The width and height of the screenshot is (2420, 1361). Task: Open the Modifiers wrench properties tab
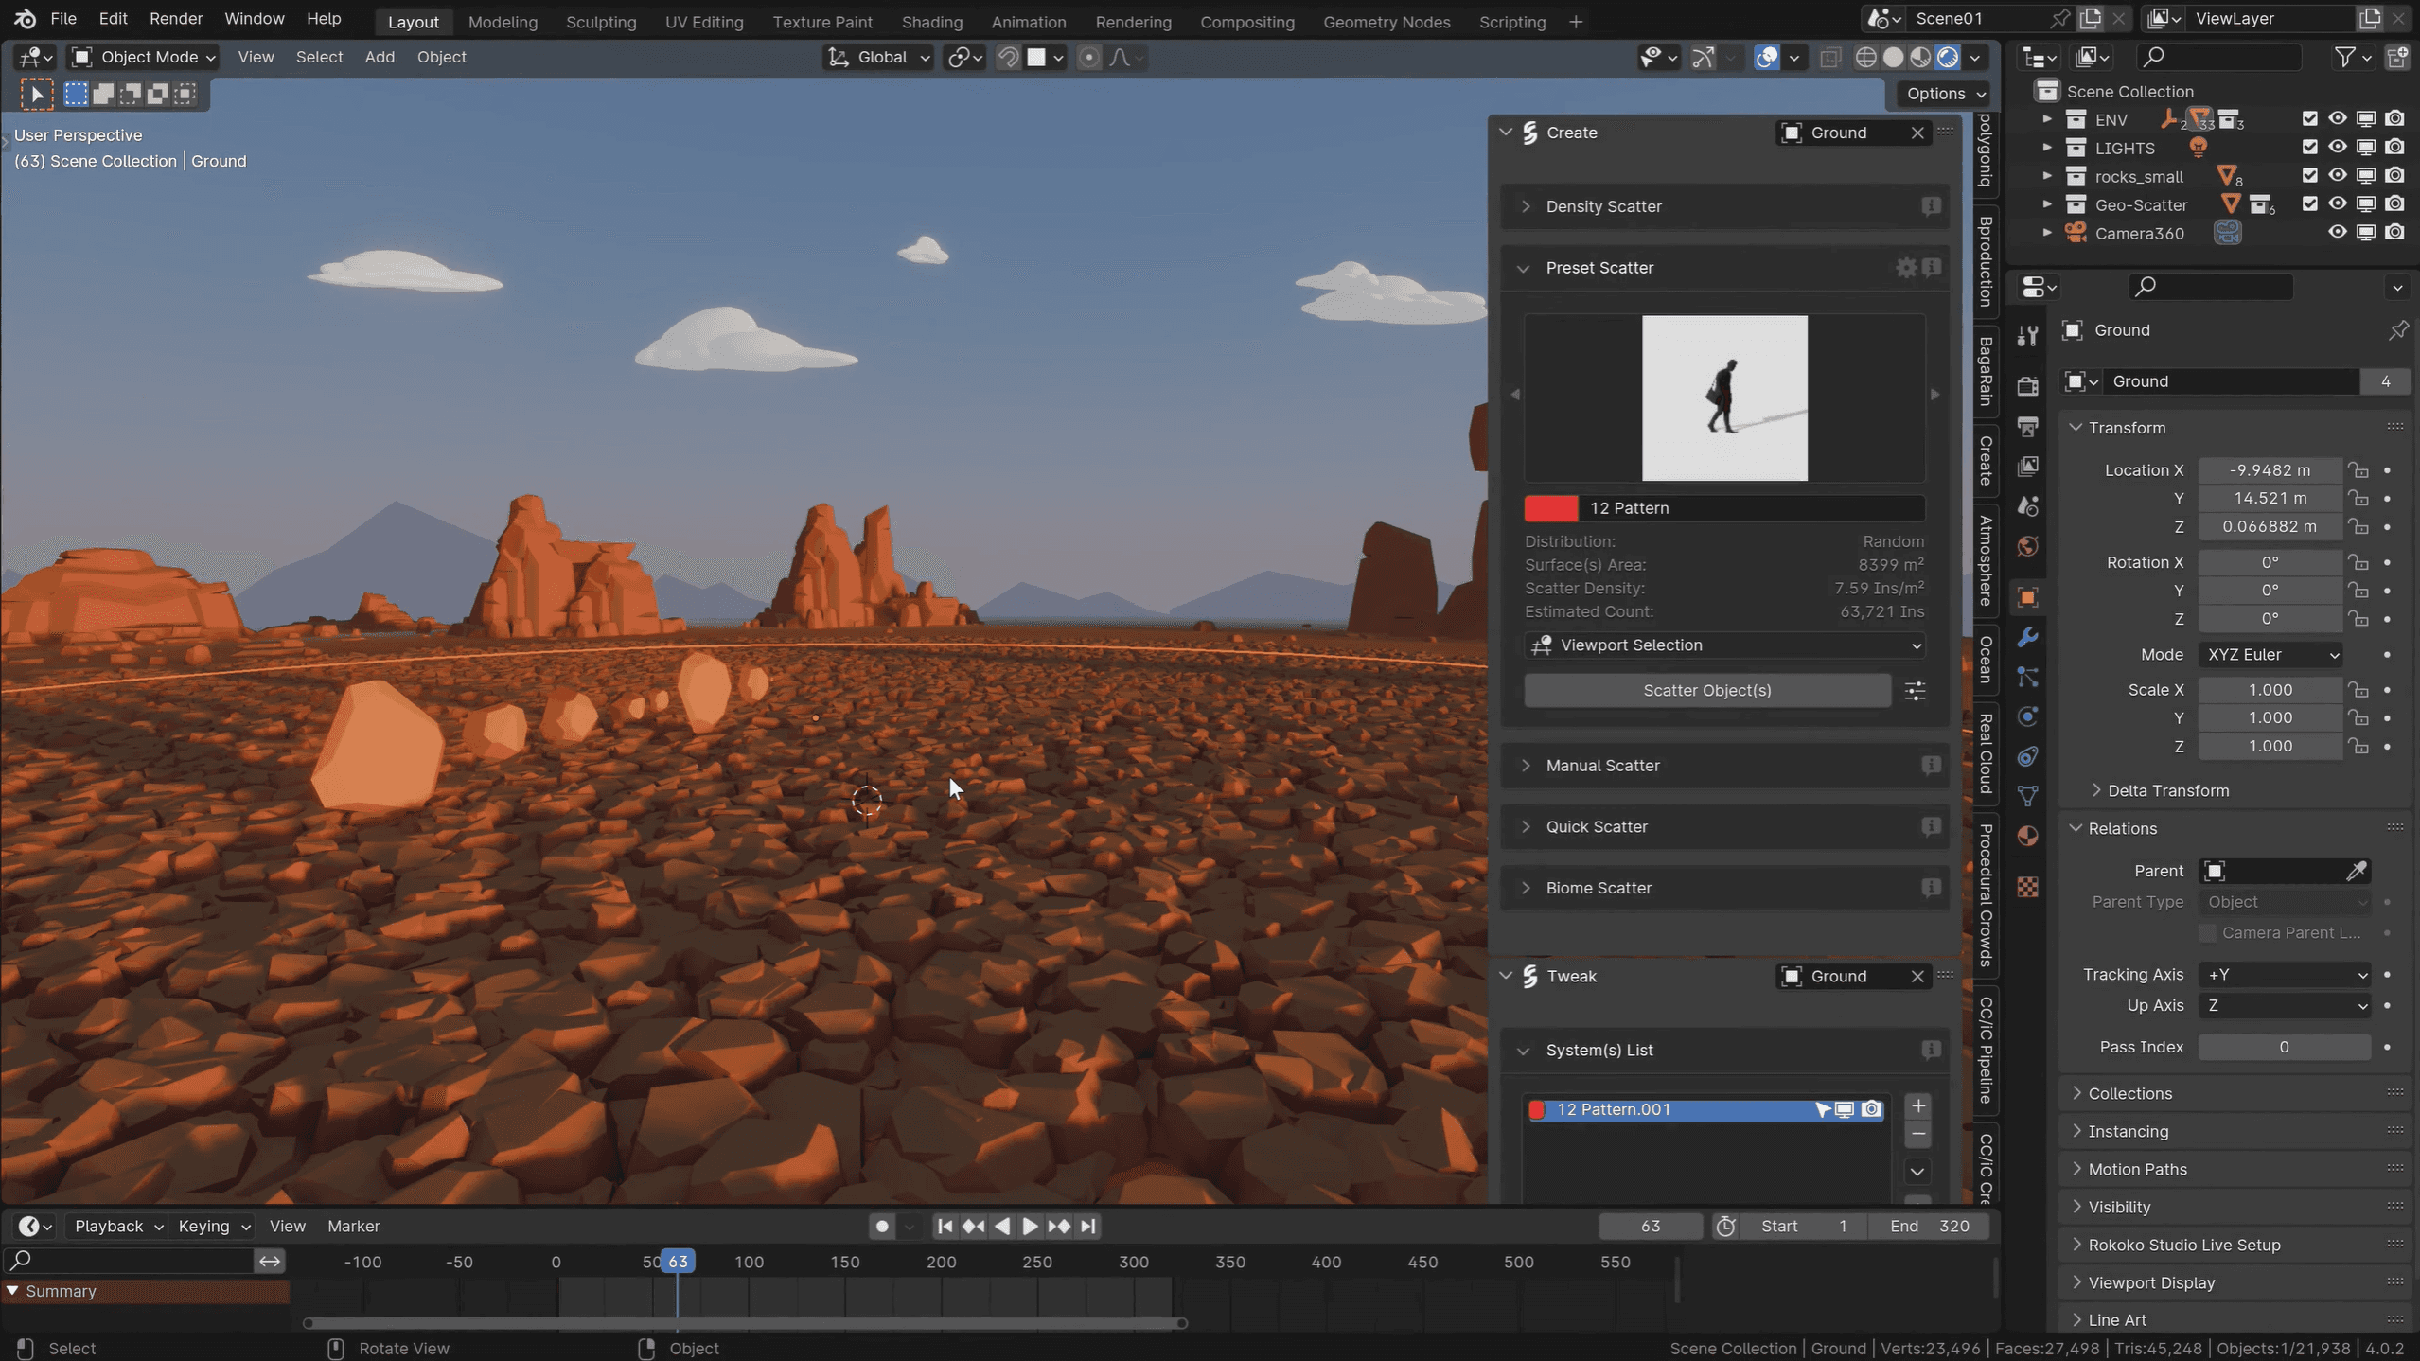coord(2027,637)
